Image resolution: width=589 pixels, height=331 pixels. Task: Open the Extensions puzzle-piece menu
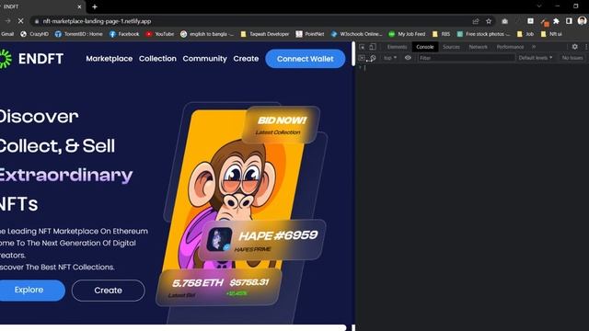coord(556,21)
